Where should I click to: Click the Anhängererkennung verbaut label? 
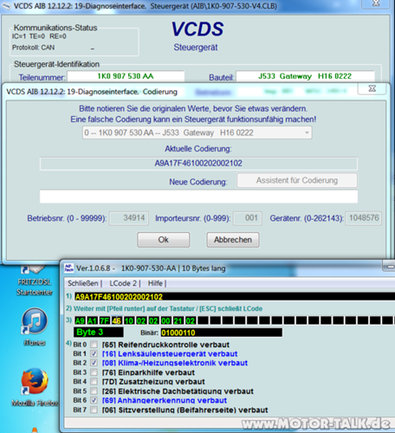165,400
